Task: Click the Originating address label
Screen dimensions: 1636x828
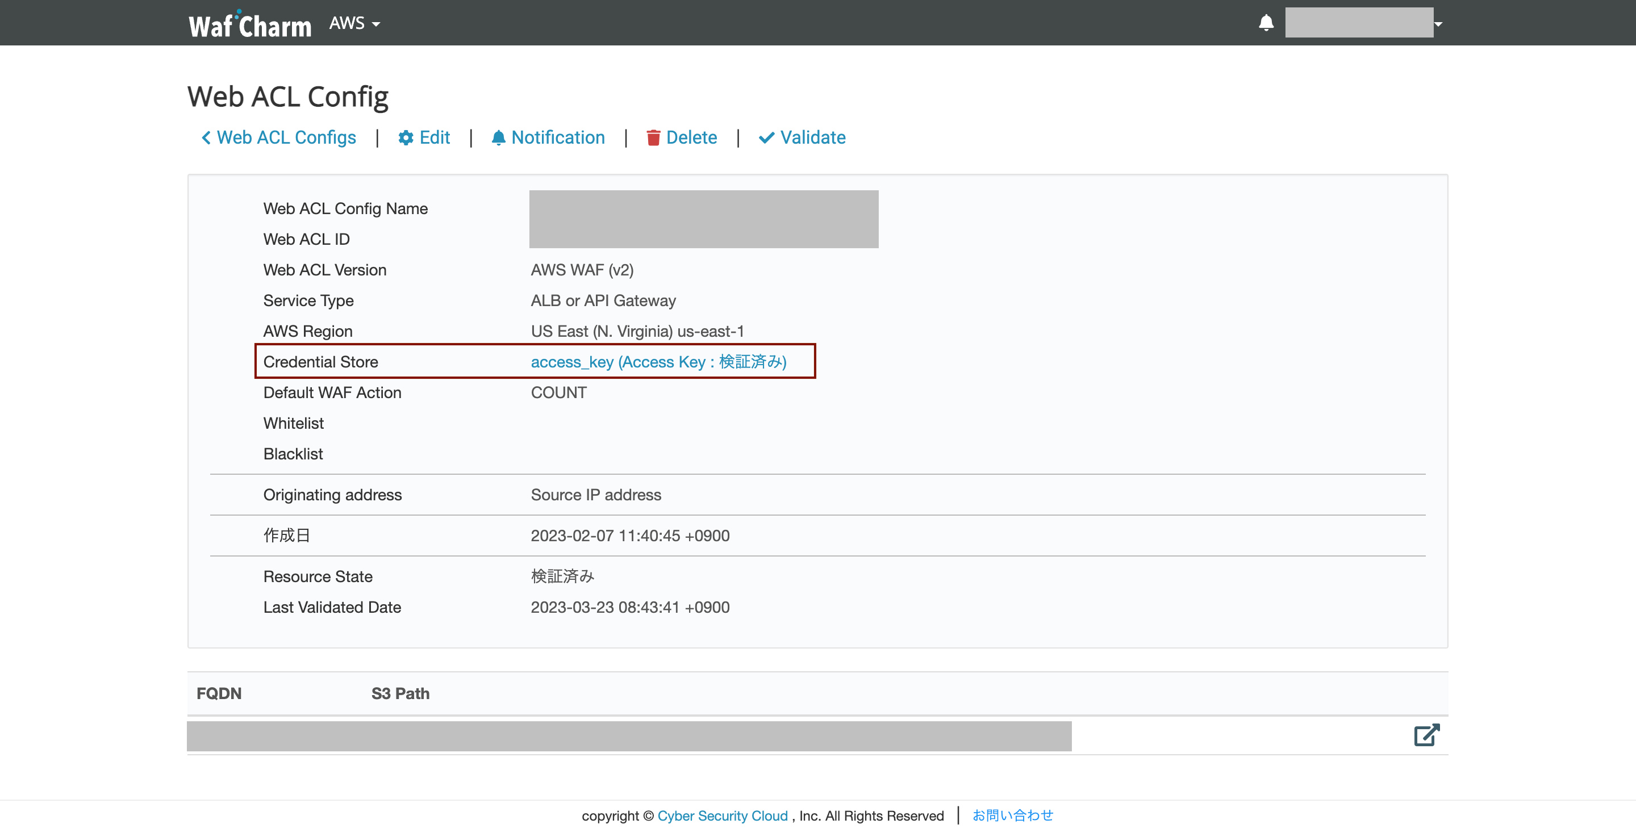Action: [x=333, y=495]
